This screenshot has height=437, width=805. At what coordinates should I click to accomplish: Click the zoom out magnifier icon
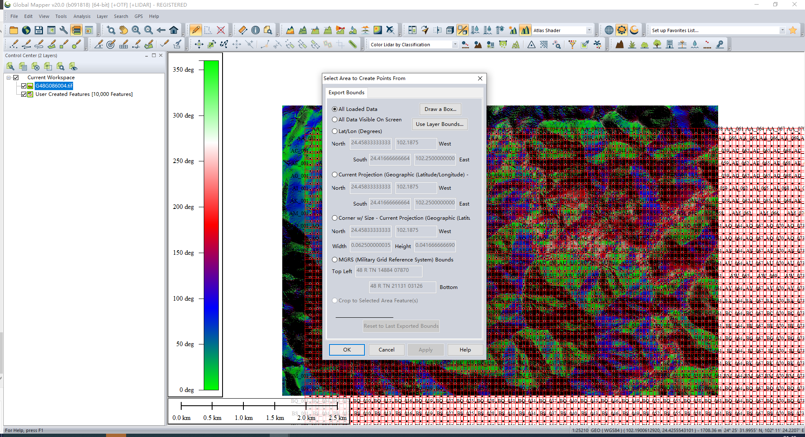(x=149, y=30)
